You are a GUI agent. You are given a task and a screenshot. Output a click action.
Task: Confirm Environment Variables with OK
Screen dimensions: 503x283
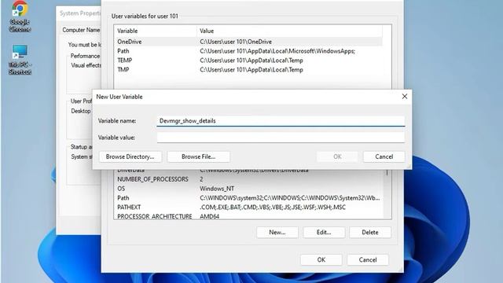click(x=321, y=260)
